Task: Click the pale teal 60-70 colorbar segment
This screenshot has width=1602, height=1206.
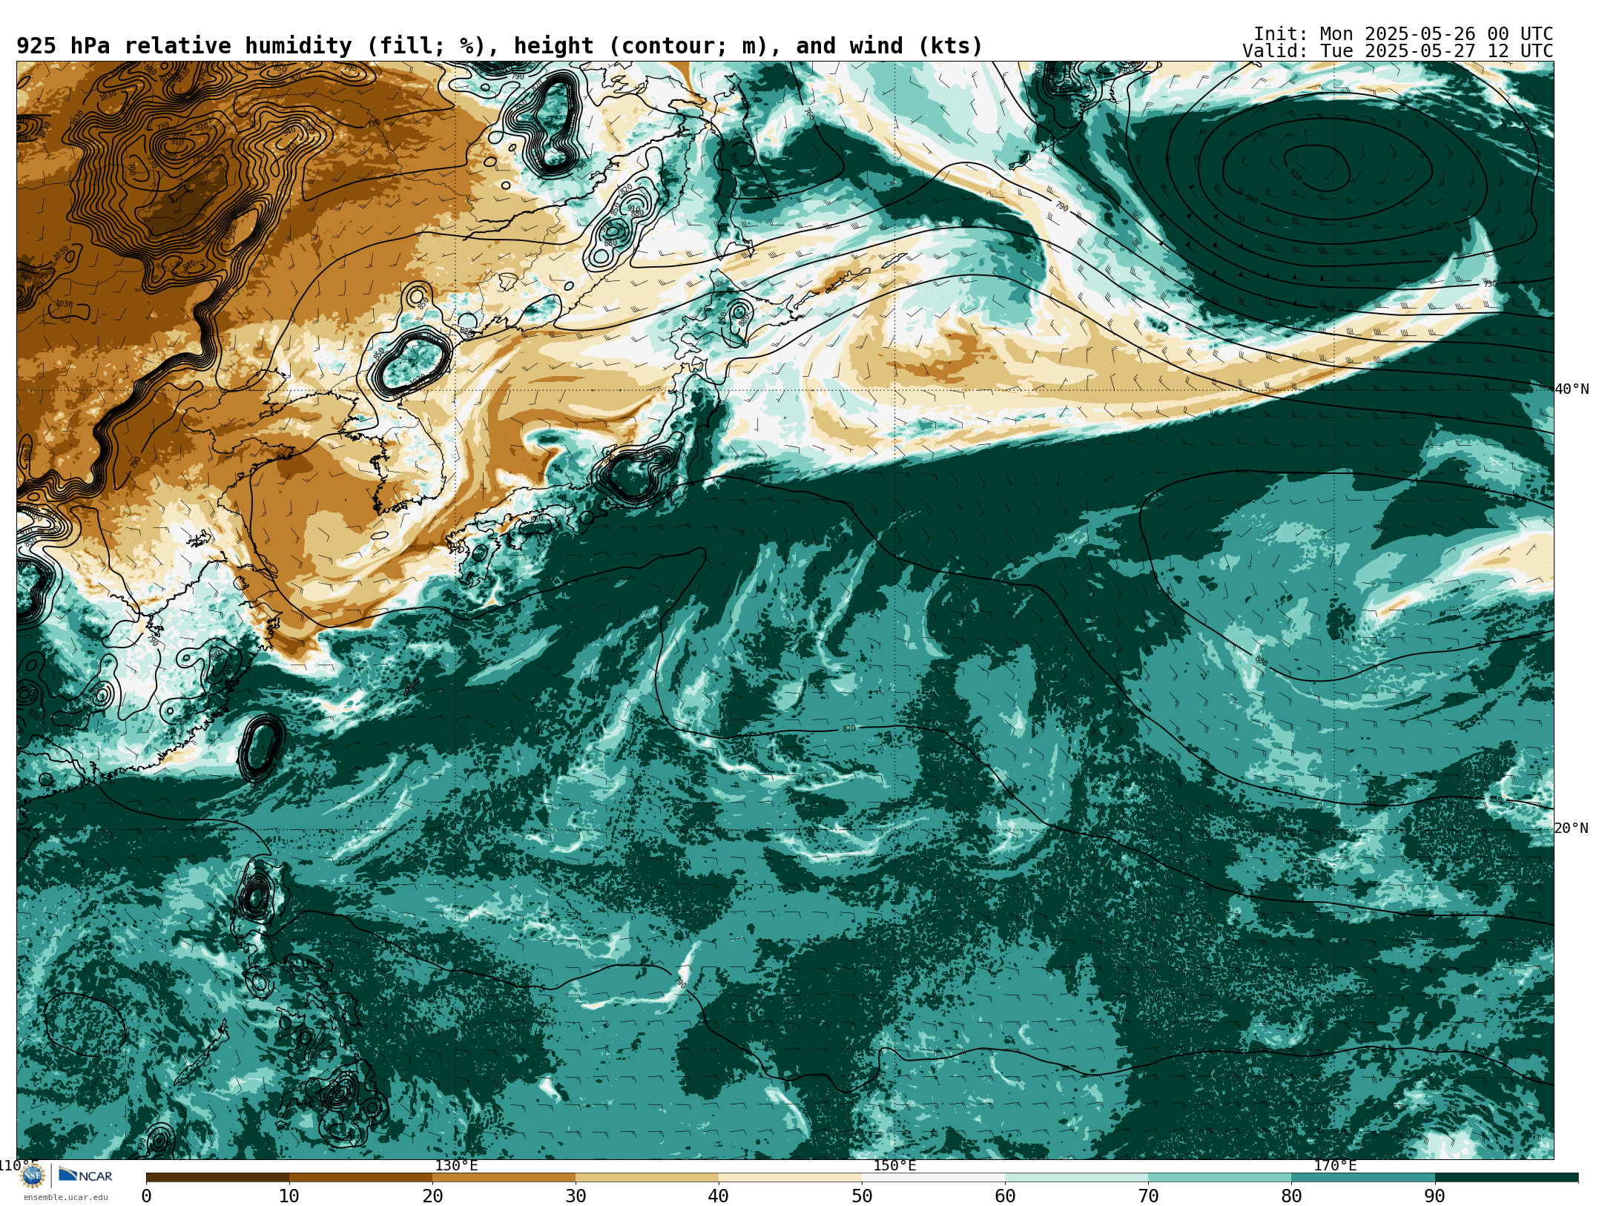Action: (x=1076, y=1178)
